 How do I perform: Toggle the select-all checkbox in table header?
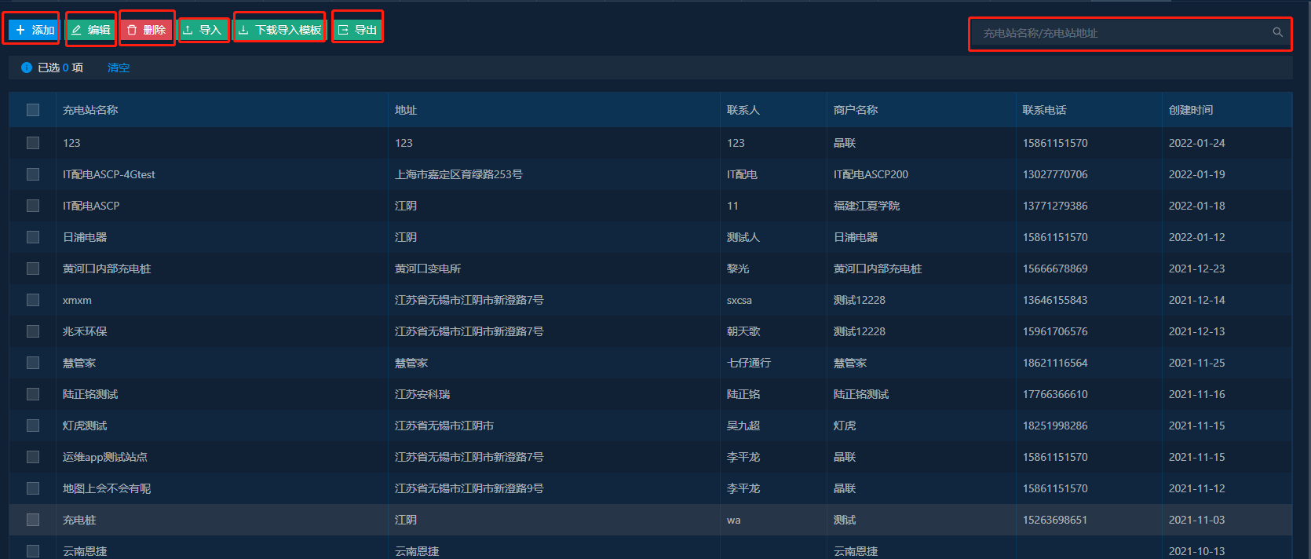coord(33,110)
